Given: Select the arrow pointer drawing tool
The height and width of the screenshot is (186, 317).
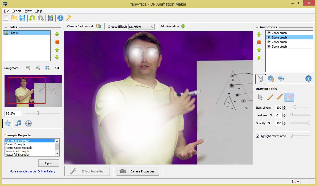Looking at the screenshot, I should pyautogui.click(x=260, y=97).
